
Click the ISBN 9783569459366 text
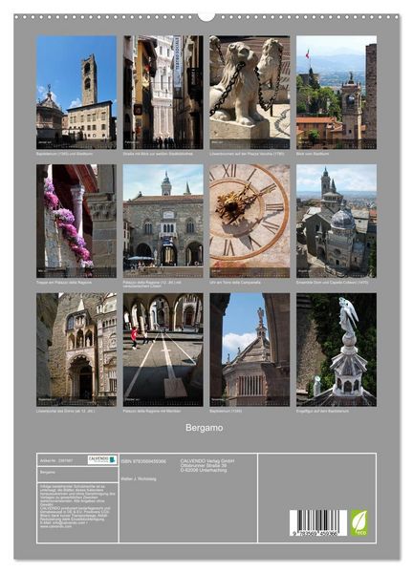click(143, 461)
